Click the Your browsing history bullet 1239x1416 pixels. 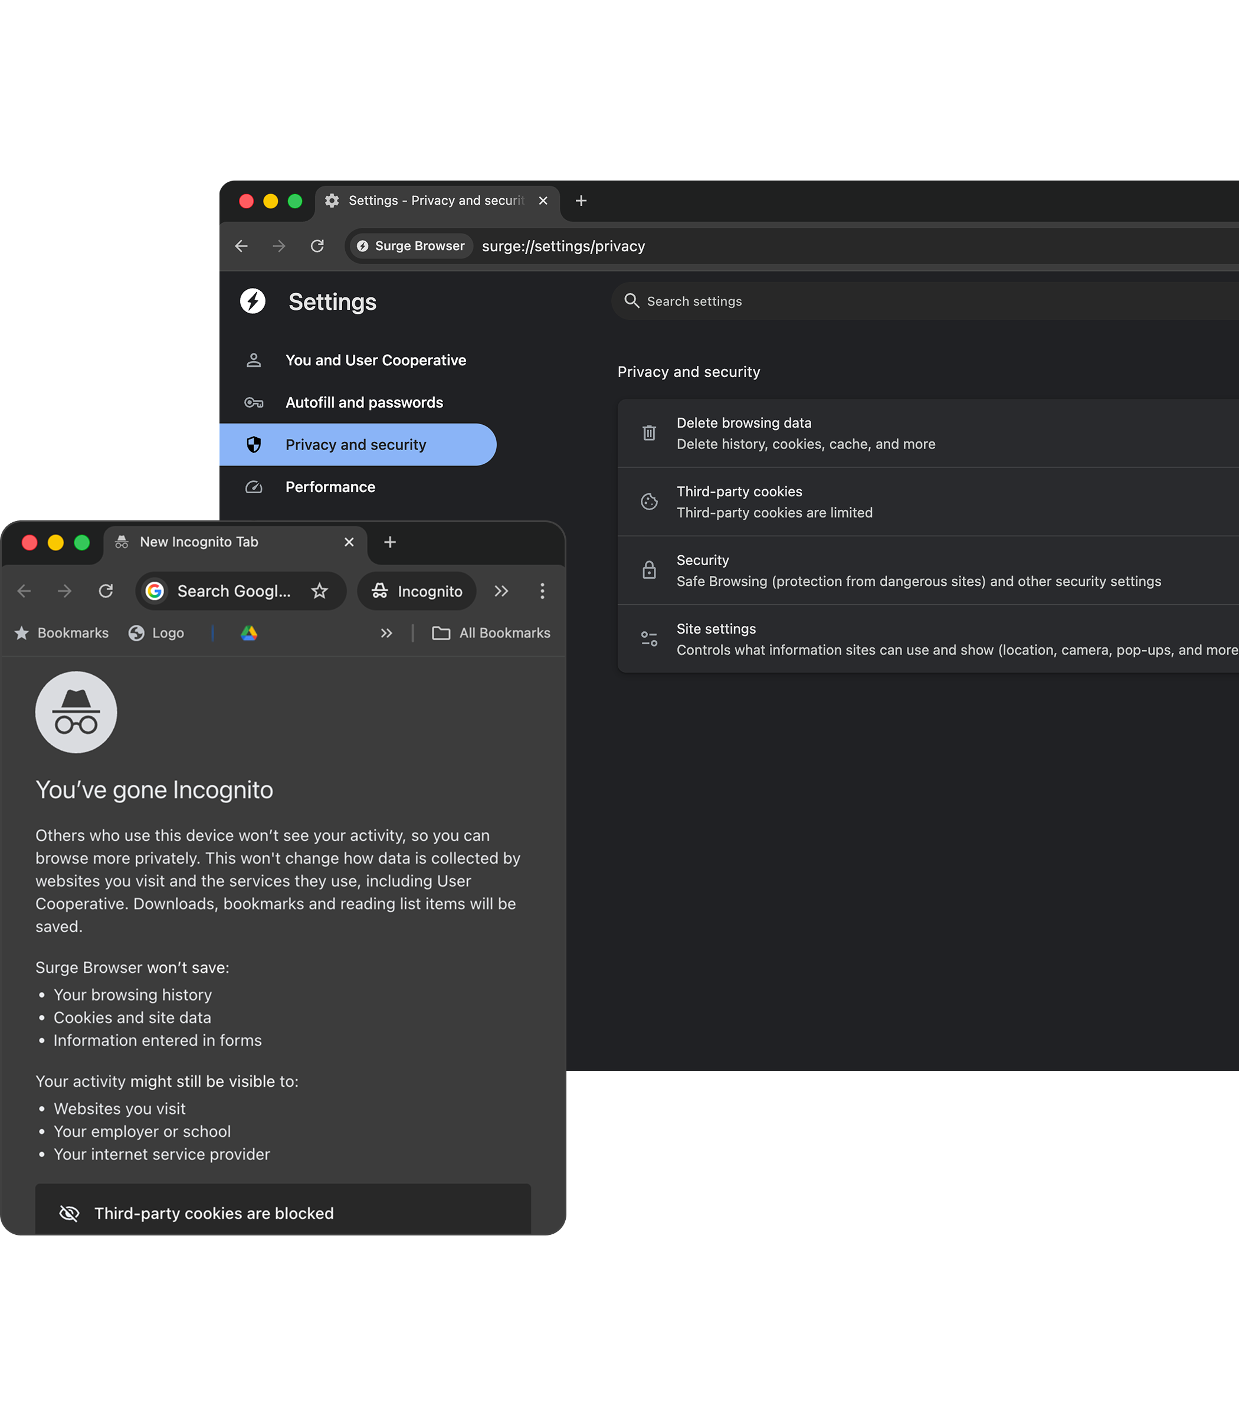(133, 995)
